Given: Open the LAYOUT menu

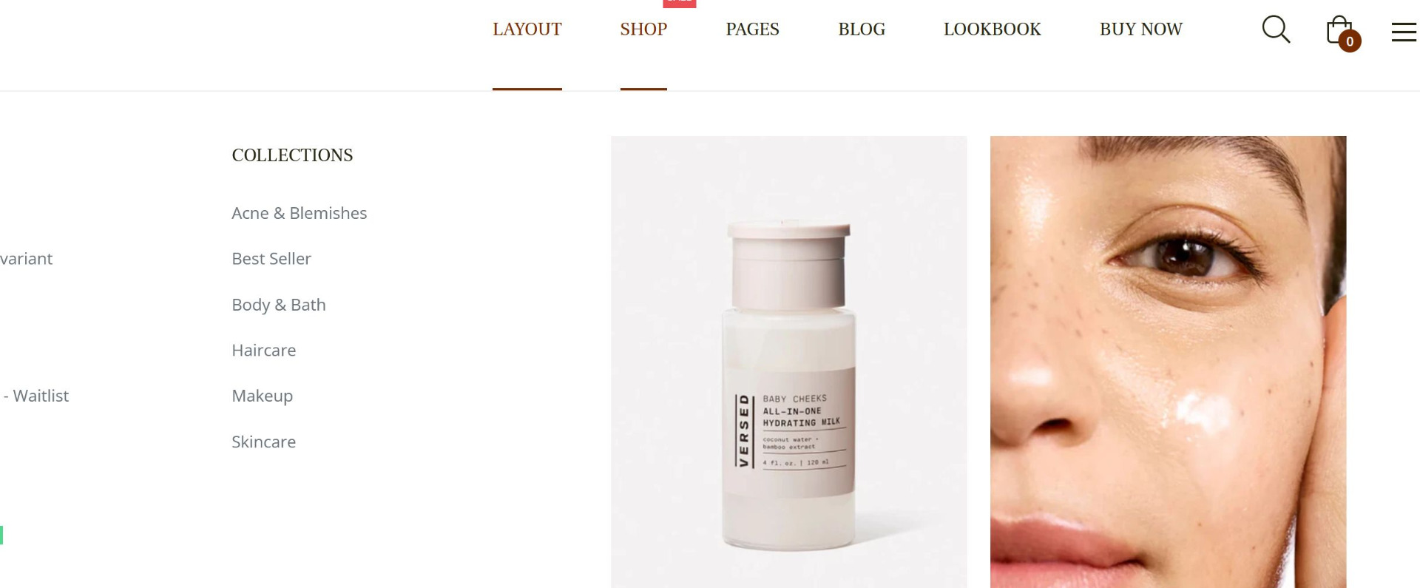Looking at the screenshot, I should point(527,29).
